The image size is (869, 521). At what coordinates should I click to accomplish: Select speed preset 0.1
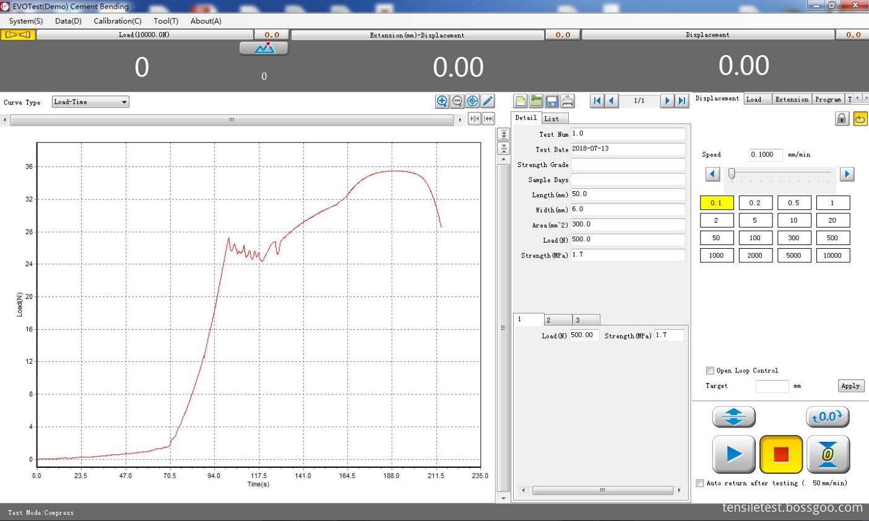(x=716, y=203)
